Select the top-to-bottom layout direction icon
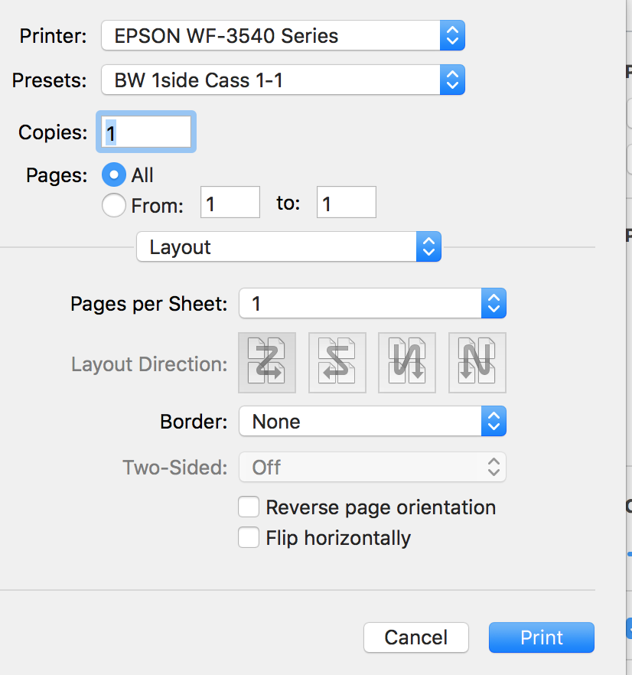Screen dimensions: 632x675 click(406, 363)
